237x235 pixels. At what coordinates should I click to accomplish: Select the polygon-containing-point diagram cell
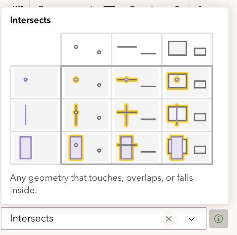[x=86, y=148]
